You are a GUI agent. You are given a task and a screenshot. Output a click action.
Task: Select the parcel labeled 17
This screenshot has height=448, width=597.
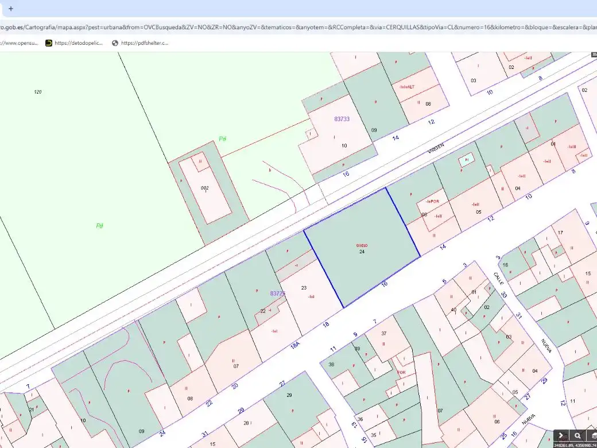pos(560,233)
